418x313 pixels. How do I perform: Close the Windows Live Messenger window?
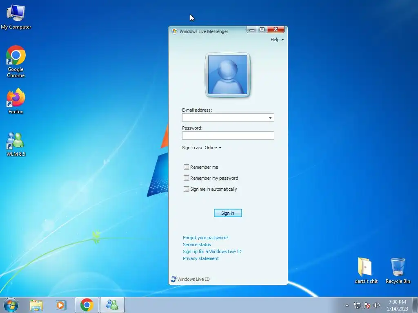point(276,29)
